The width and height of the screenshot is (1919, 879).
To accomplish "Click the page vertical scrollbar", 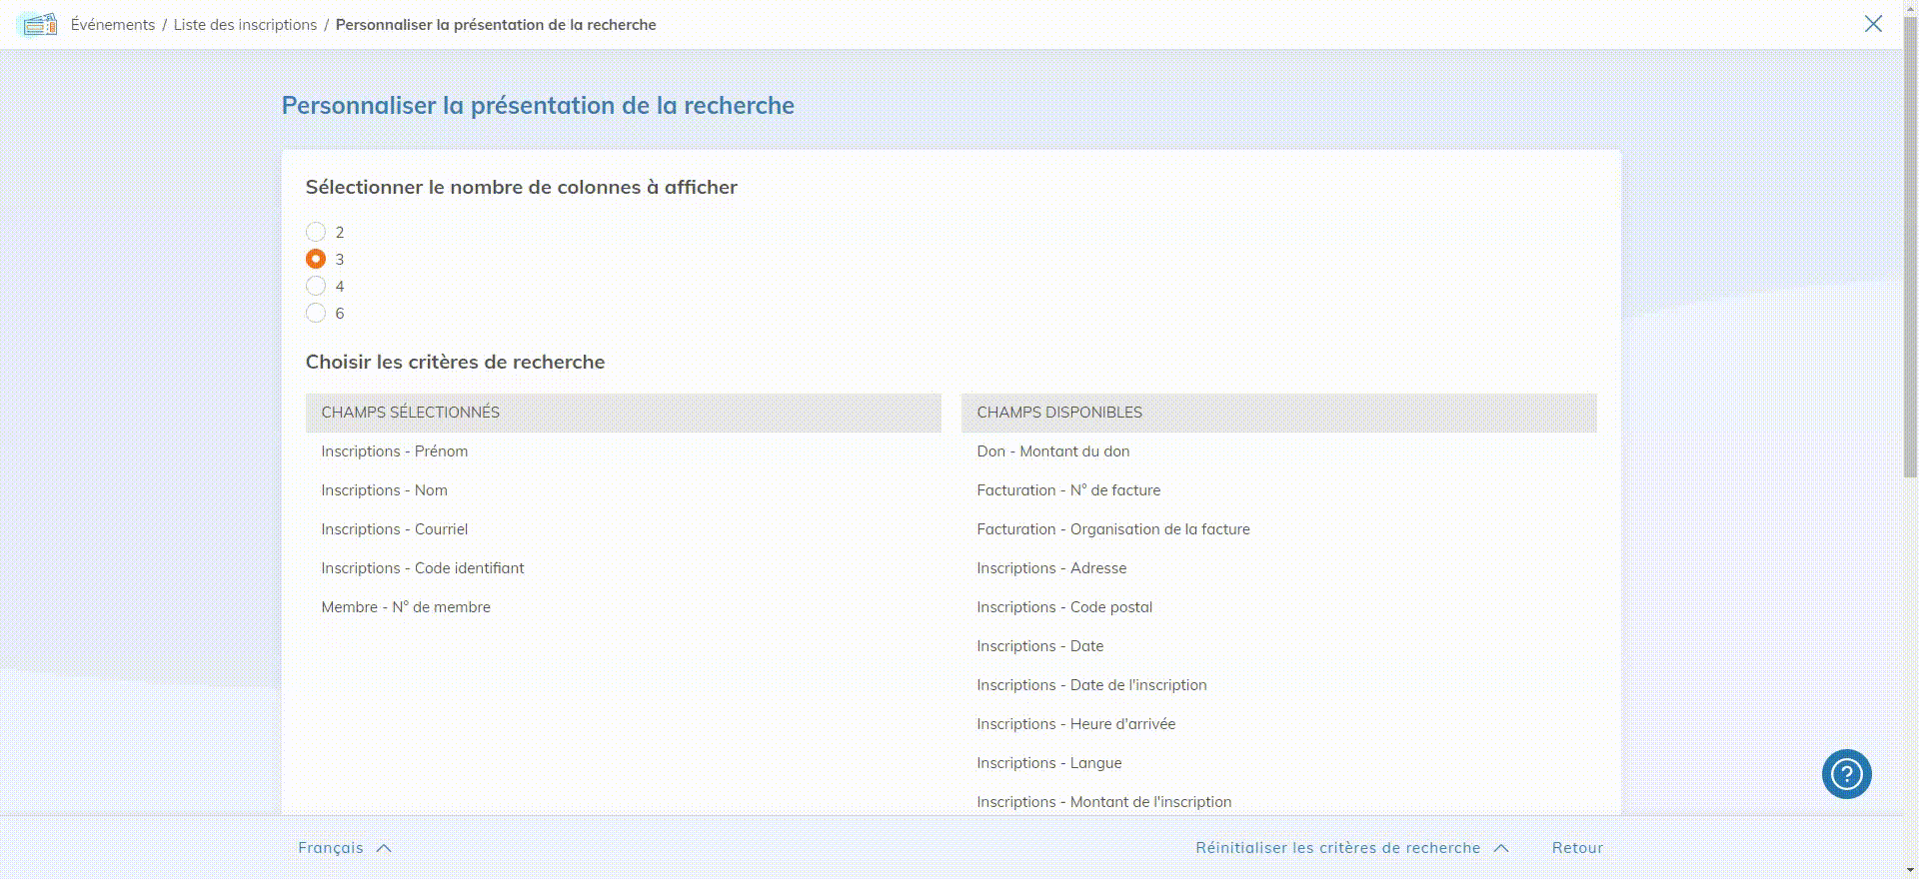I will [x=1910, y=250].
